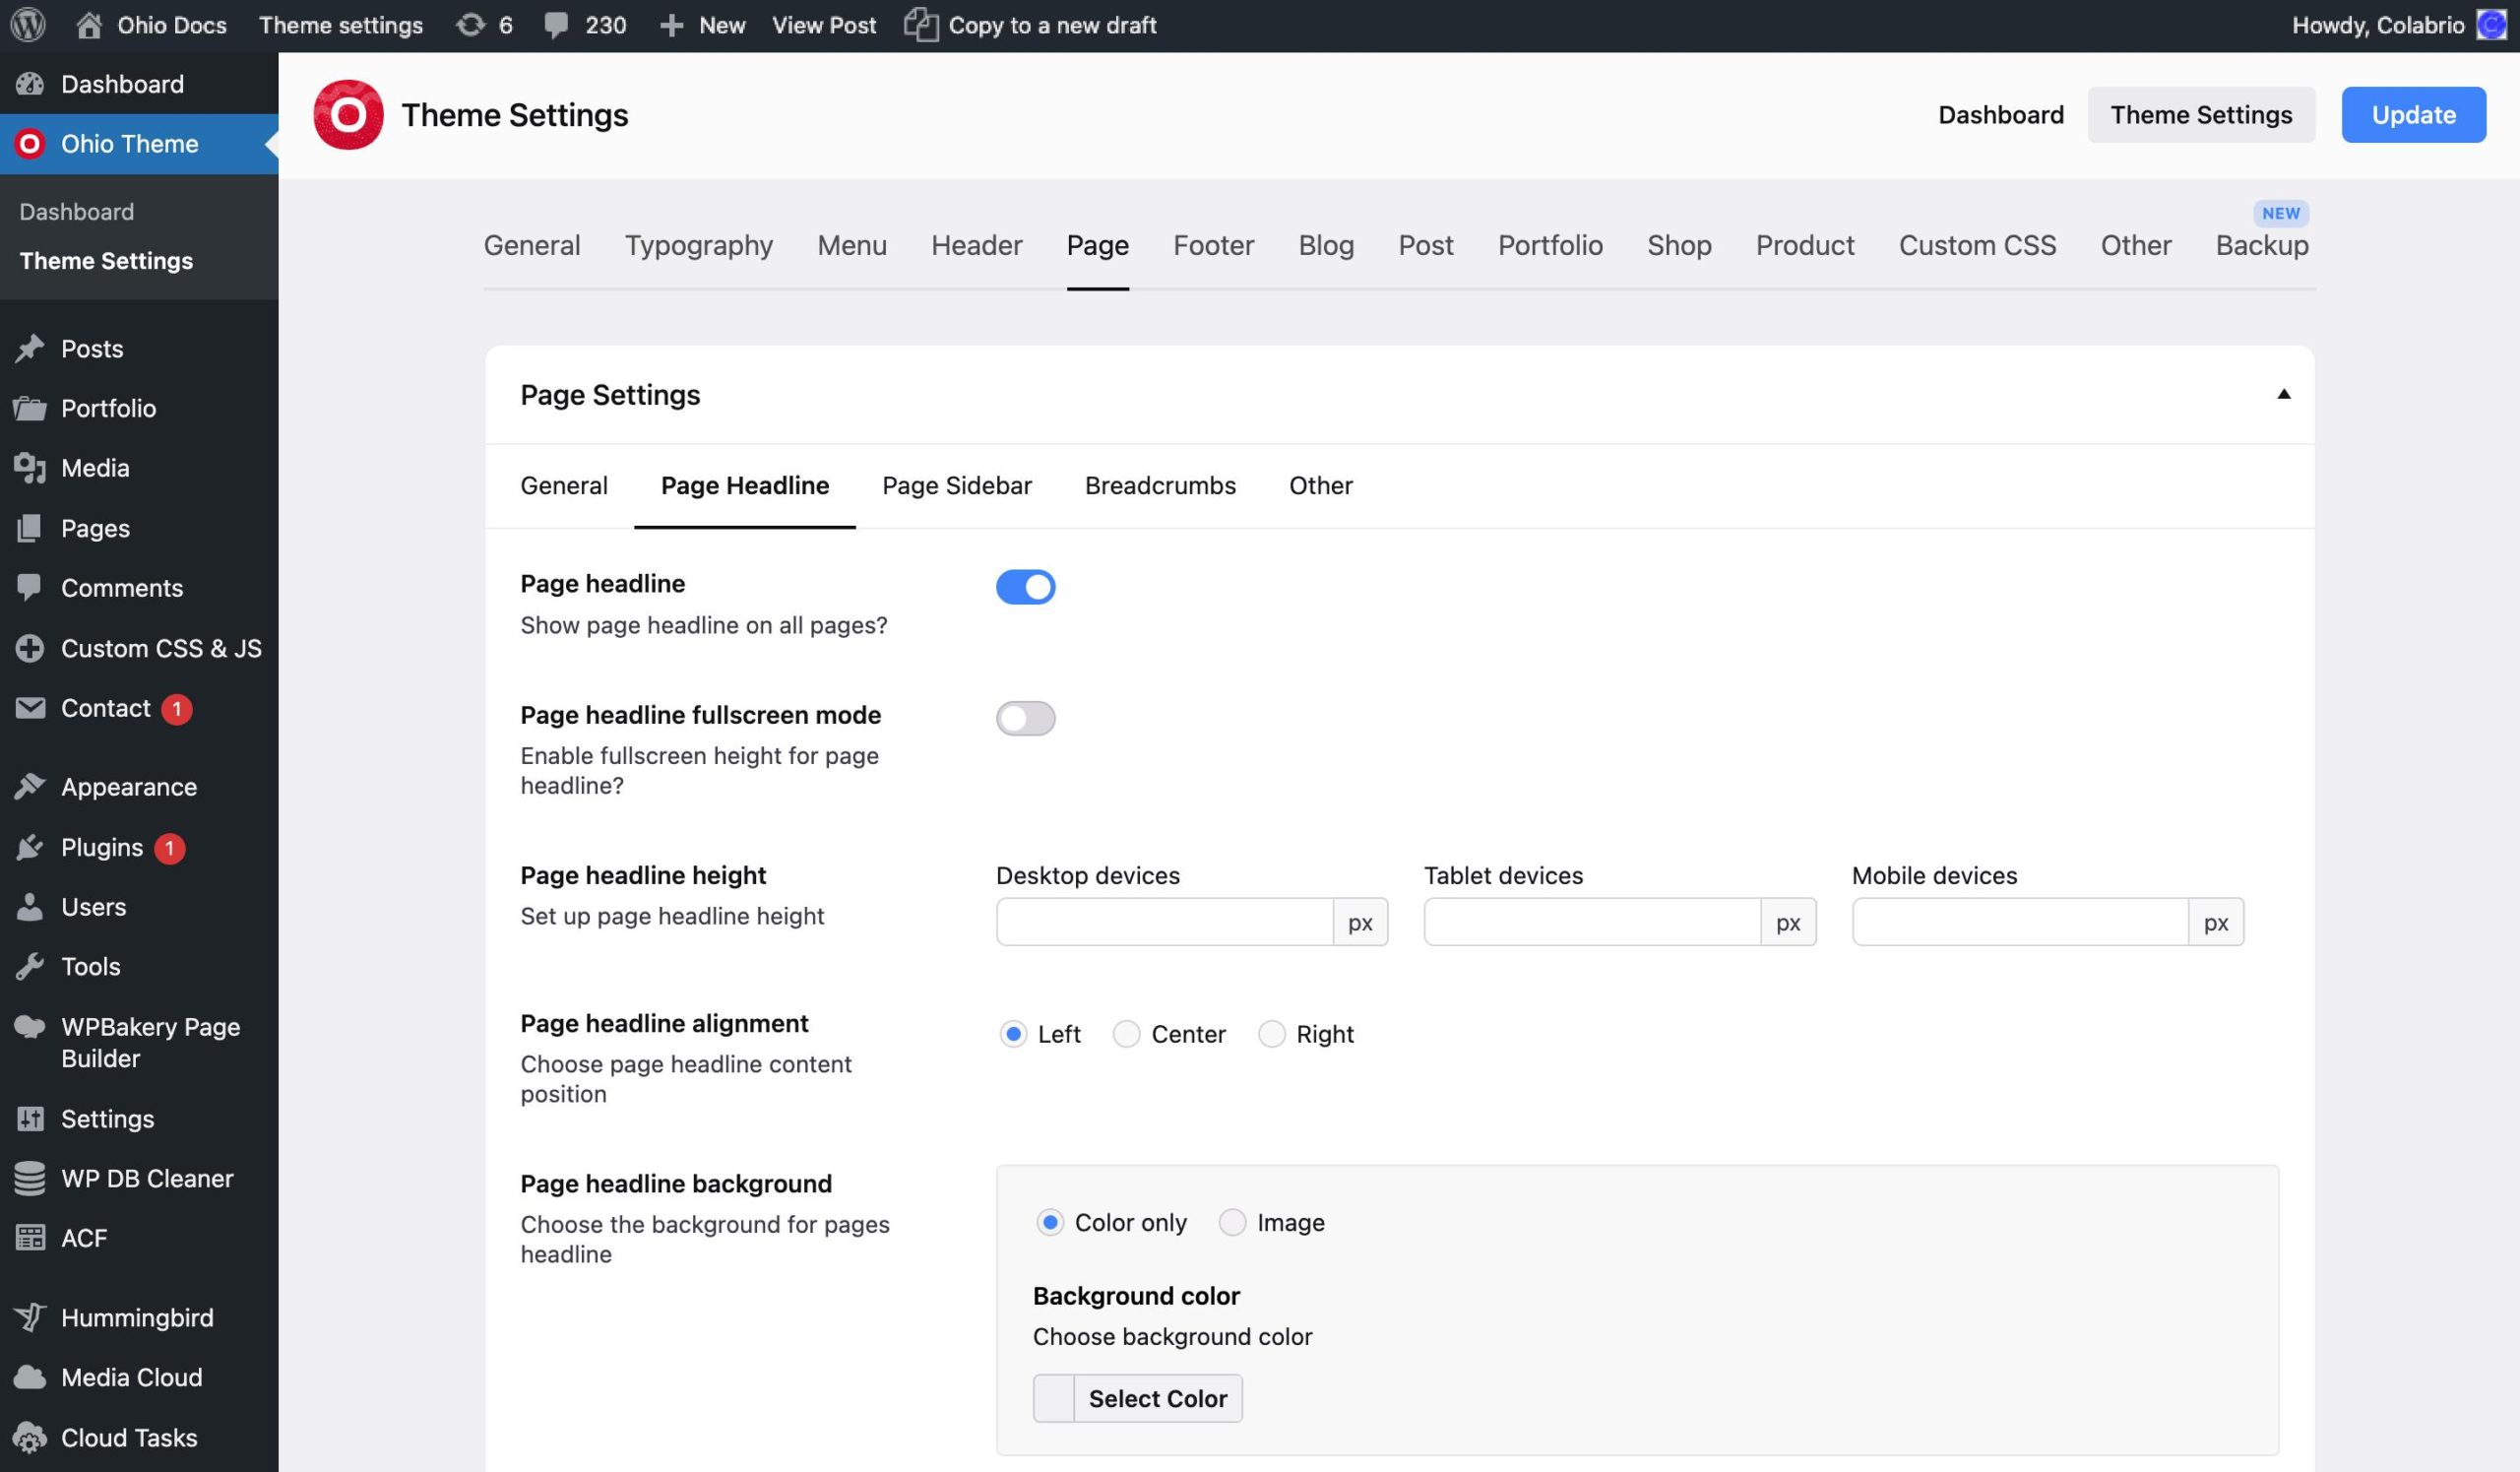Click the WP DB Cleaner database icon

(30, 1179)
